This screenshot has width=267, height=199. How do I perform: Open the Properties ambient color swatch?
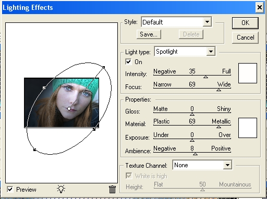[248, 128]
